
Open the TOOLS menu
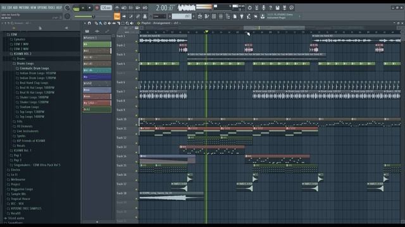pyautogui.click(x=52, y=8)
